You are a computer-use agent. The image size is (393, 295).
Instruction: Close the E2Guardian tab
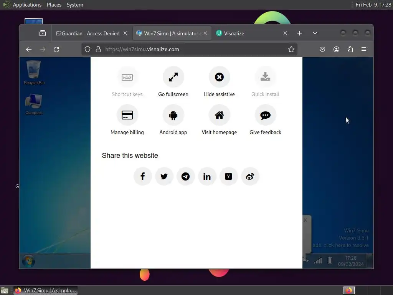click(x=125, y=33)
